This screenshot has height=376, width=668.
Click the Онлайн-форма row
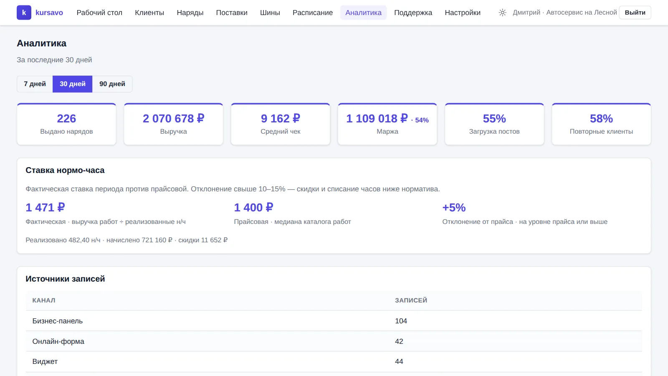pyautogui.click(x=334, y=341)
